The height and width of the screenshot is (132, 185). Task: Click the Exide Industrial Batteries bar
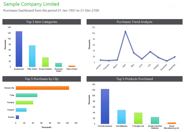pos(155,120)
